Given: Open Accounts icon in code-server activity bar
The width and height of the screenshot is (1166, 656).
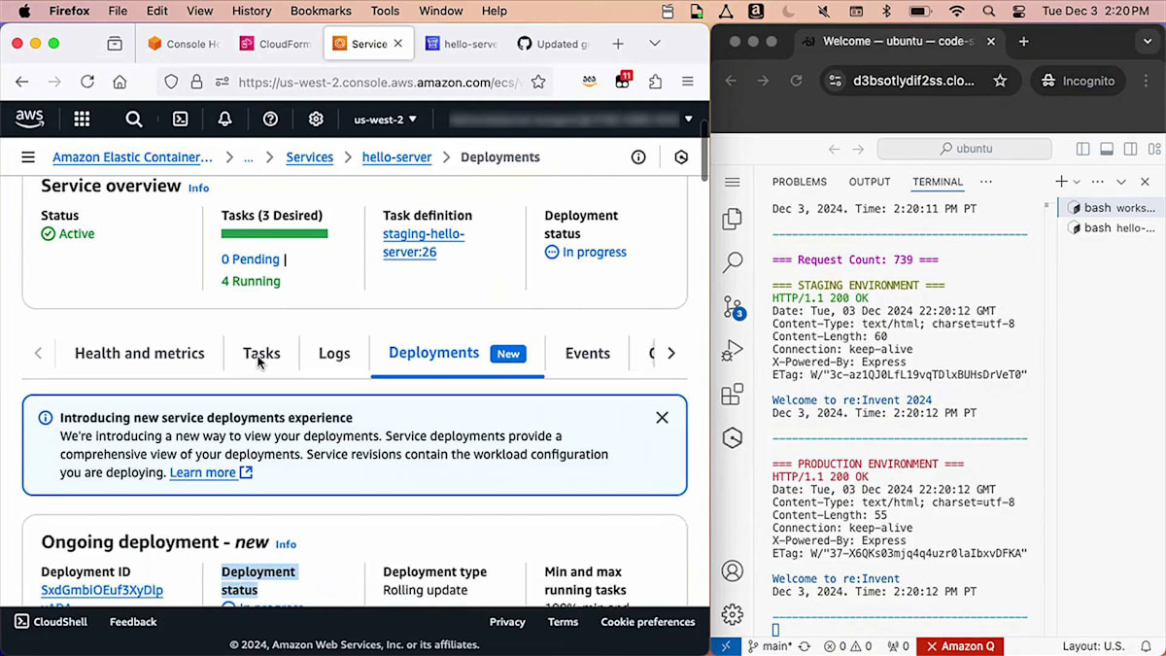Looking at the screenshot, I should pyautogui.click(x=733, y=570).
